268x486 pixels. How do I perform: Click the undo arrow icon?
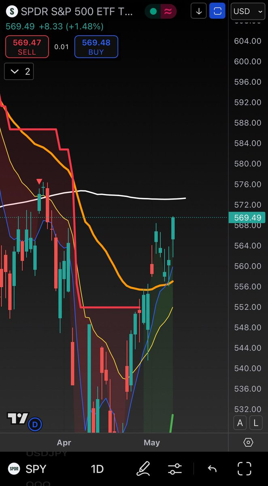tap(212, 469)
